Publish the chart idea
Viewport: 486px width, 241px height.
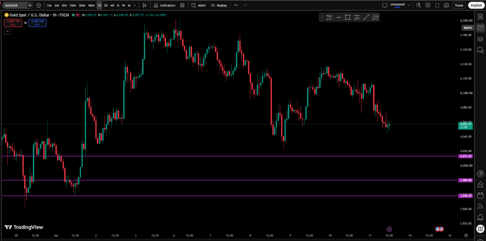(x=476, y=5)
